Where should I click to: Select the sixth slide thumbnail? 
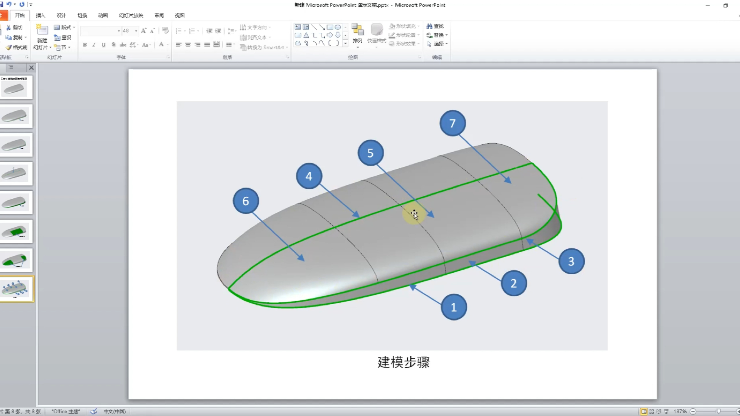pos(16,231)
